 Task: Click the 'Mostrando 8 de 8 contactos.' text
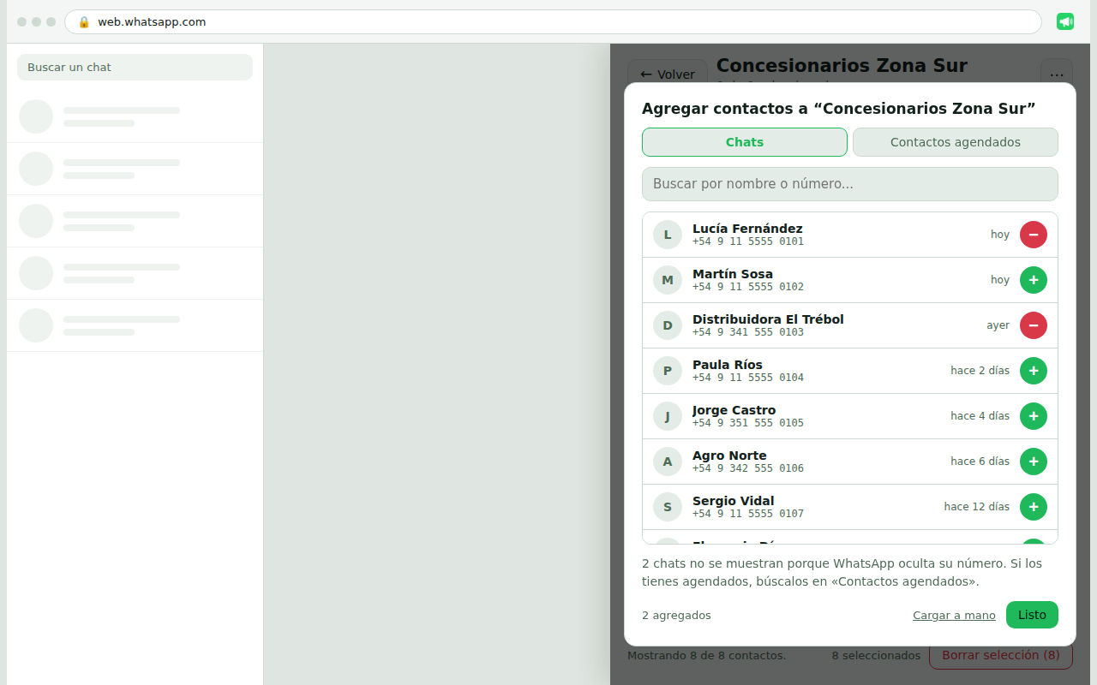click(x=706, y=656)
